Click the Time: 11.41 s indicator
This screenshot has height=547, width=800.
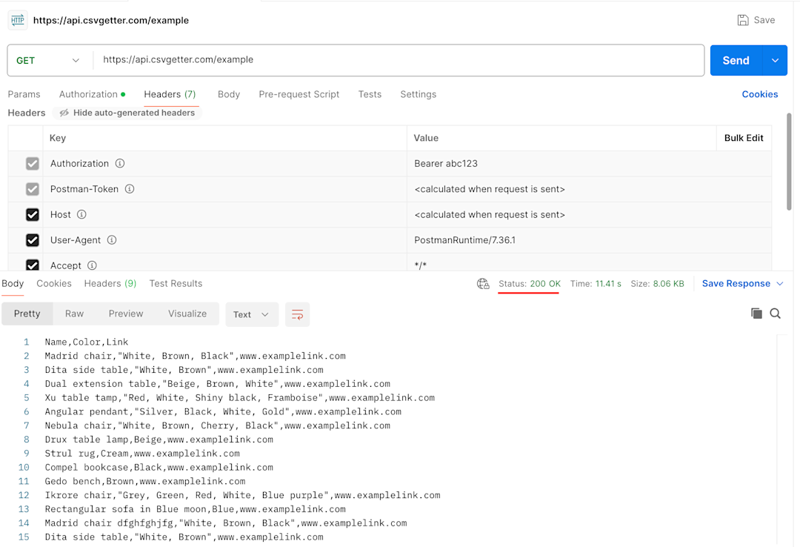tap(596, 284)
